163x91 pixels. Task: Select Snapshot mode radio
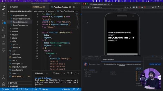pyautogui.click(x=85, y=76)
